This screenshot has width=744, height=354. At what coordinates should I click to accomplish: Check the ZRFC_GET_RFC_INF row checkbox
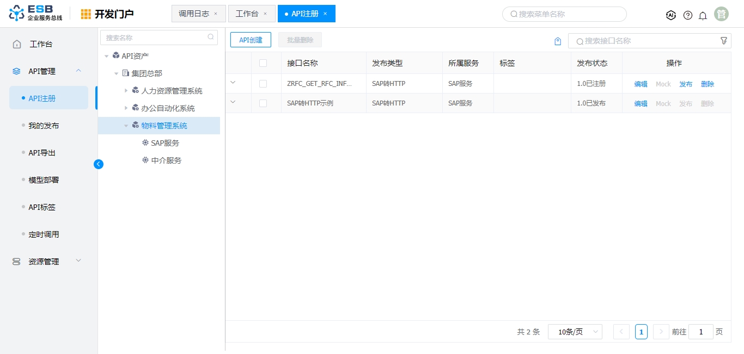pos(263,84)
